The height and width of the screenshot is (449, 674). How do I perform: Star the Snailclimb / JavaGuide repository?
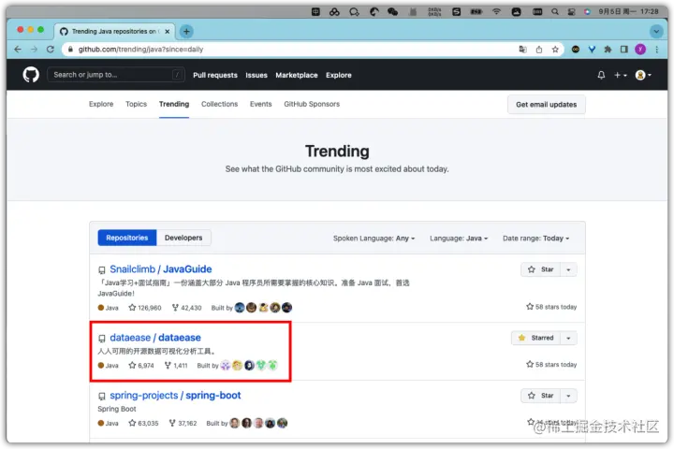(541, 269)
